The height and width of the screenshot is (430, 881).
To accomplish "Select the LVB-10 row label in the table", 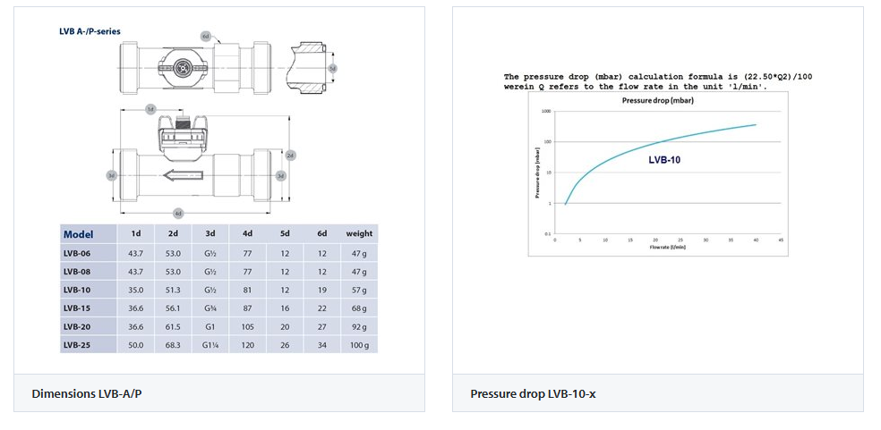I will (x=75, y=290).
